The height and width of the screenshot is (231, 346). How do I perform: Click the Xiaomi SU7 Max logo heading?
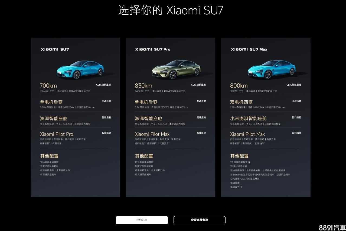coord(249,49)
